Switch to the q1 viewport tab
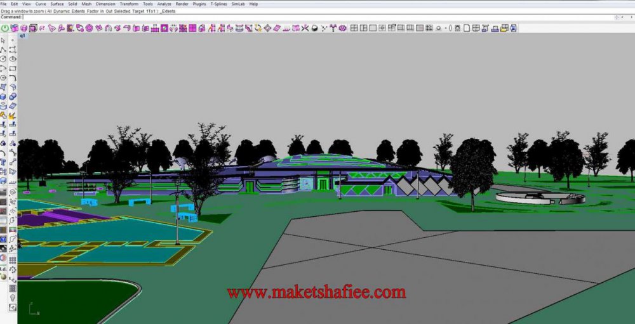This screenshot has height=324, width=635. tap(22, 36)
